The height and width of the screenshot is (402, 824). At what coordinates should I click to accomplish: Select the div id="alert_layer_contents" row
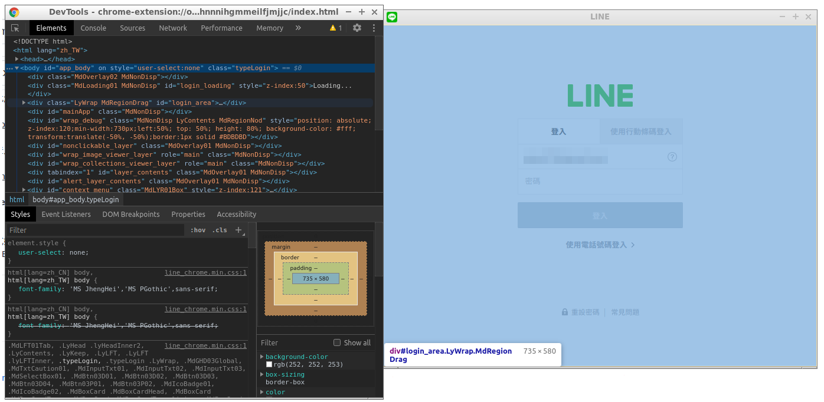point(158,181)
